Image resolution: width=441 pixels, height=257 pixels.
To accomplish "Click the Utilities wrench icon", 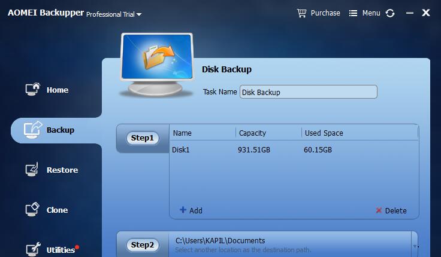I will pyautogui.click(x=33, y=249).
